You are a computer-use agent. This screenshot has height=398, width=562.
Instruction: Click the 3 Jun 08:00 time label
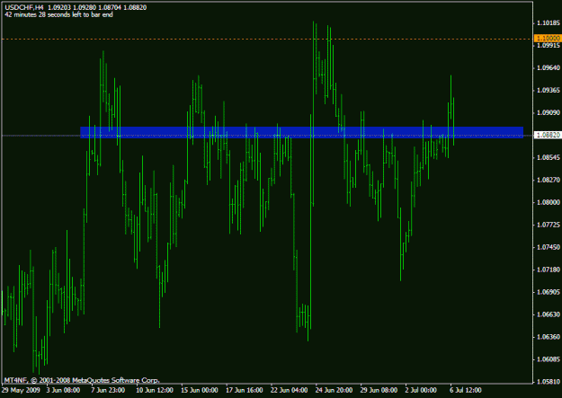63,390
